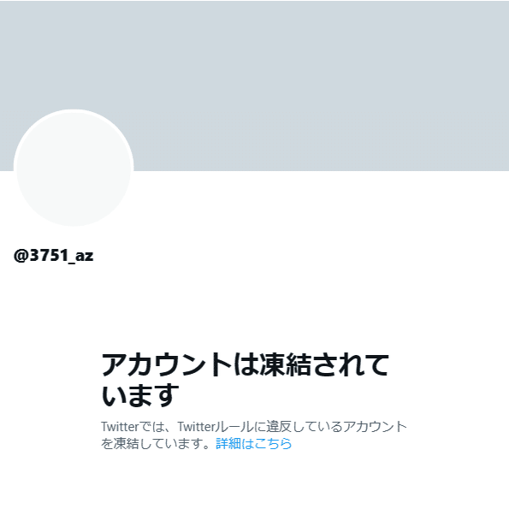509x509 pixels.
Task: Click the こちら part of the blue link
Action: pyautogui.click(x=273, y=443)
